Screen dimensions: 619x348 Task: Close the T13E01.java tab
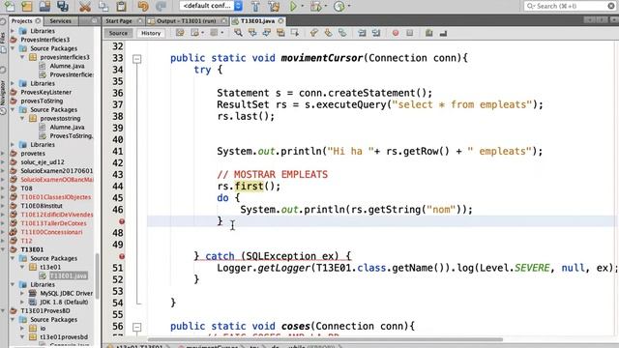point(280,21)
